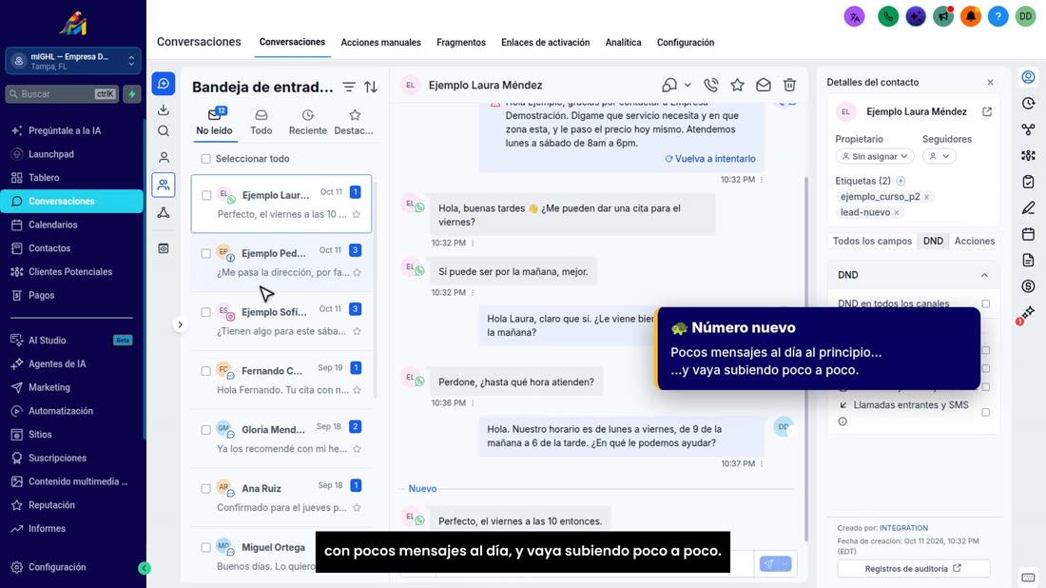
Task: Star the Ejemplo Ped... conversation row
Action: point(357,272)
